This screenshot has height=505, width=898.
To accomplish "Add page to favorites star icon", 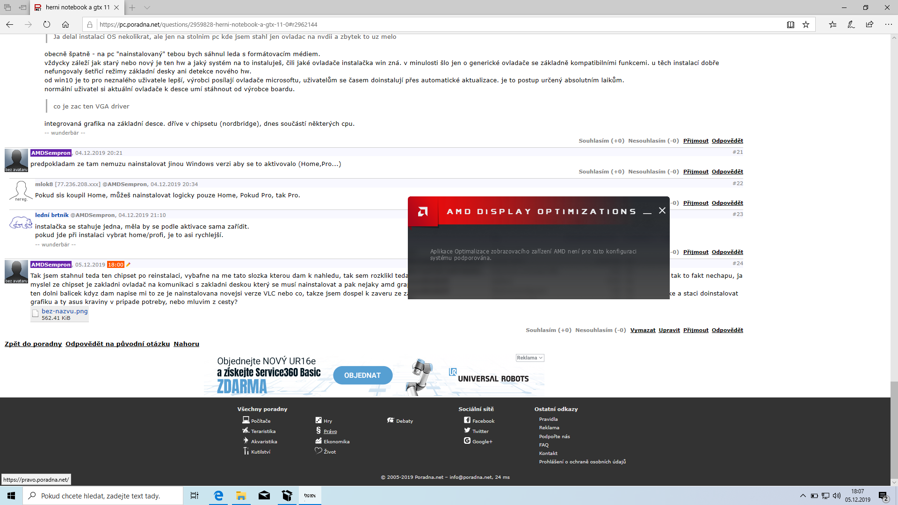I will pyautogui.click(x=806, y=24).
